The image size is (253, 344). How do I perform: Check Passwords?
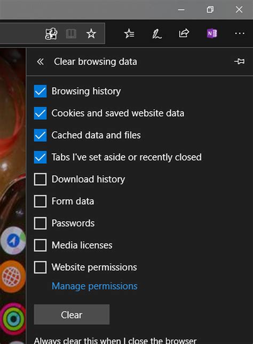point(40,223)
